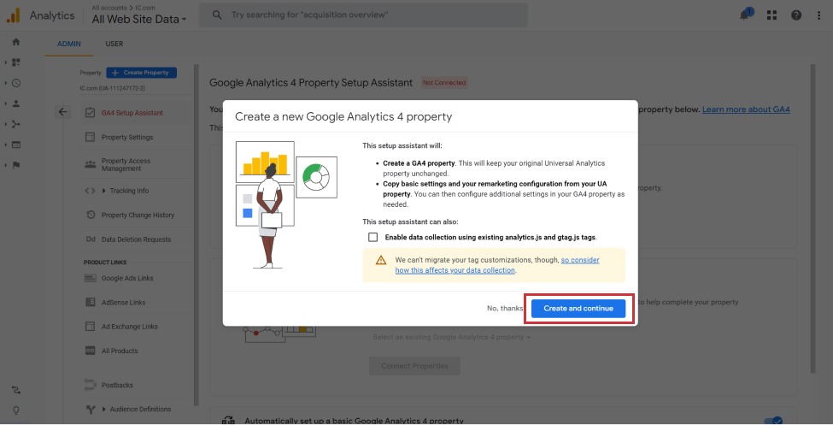Switch to the ADMIN tab
Viewport: 833px width, 425px height.
tap(69, 44)
